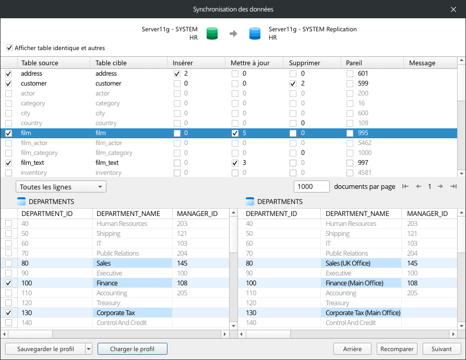Image resolution: width=466 pixels, height=360 pixels.
Task: Click the Insérer column header
Action: pos(196,63)
